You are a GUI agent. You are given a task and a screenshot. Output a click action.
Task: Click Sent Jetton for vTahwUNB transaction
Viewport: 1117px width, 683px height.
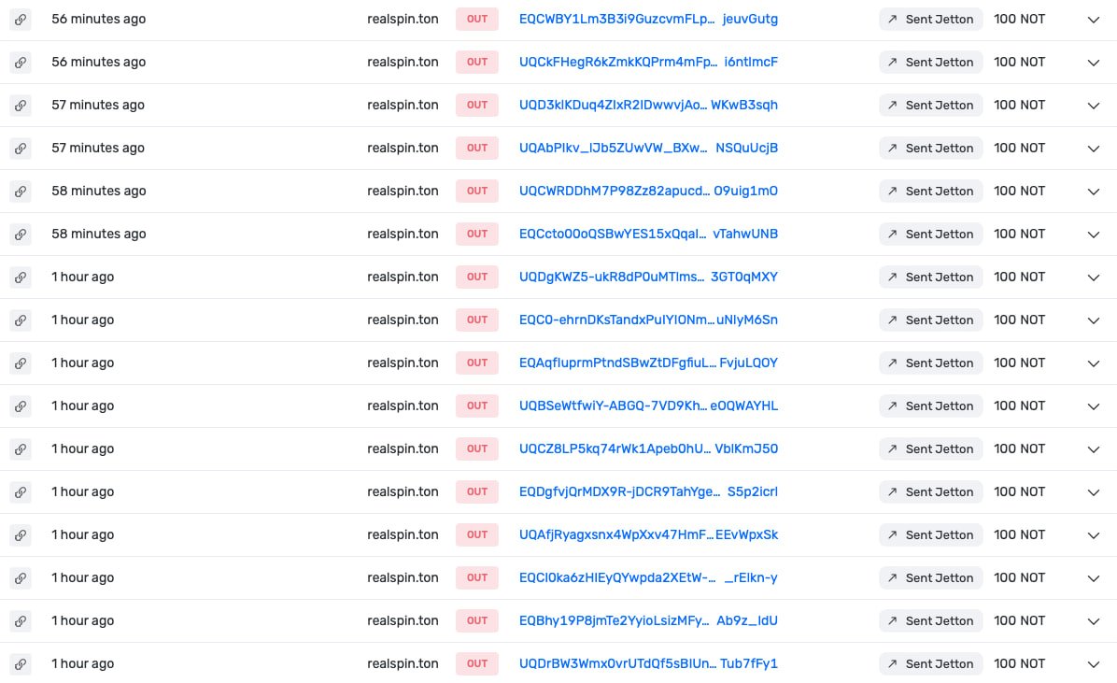pyautogui.click(x=930, y=234)
